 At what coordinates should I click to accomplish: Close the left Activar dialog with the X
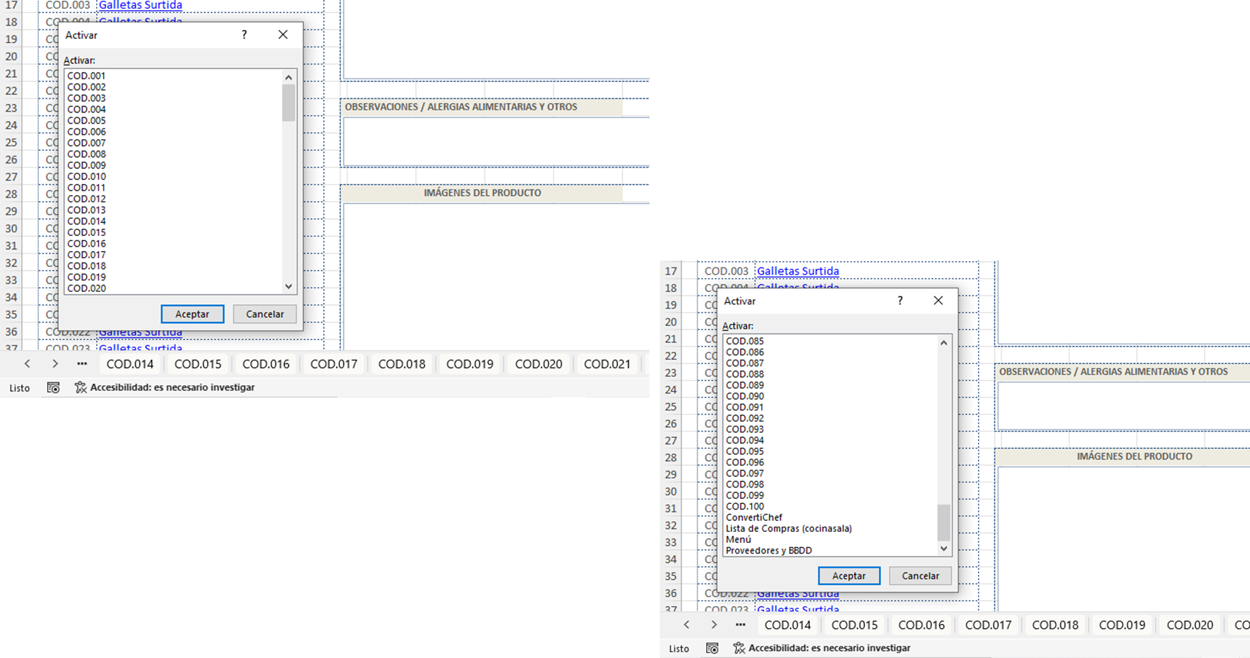[x=283, y=35]
